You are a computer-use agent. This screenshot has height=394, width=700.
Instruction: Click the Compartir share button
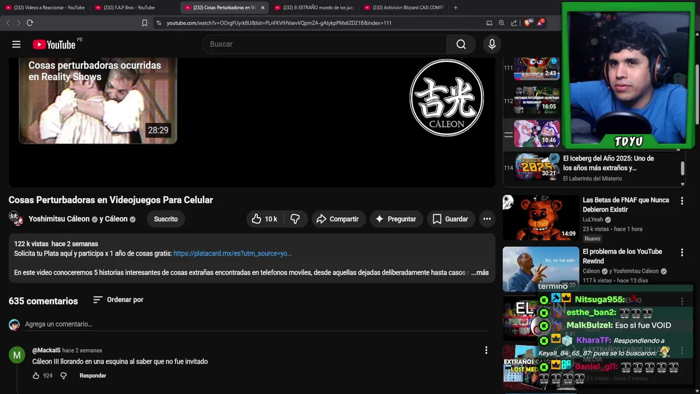tap(338, 219)
